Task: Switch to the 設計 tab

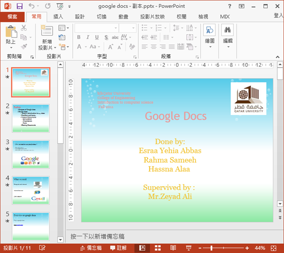Action: pos(80,17)
